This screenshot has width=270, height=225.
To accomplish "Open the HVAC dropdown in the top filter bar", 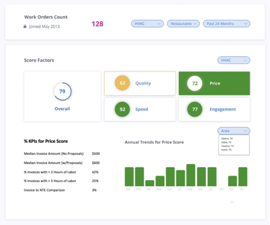I will (x=147, y=24).
